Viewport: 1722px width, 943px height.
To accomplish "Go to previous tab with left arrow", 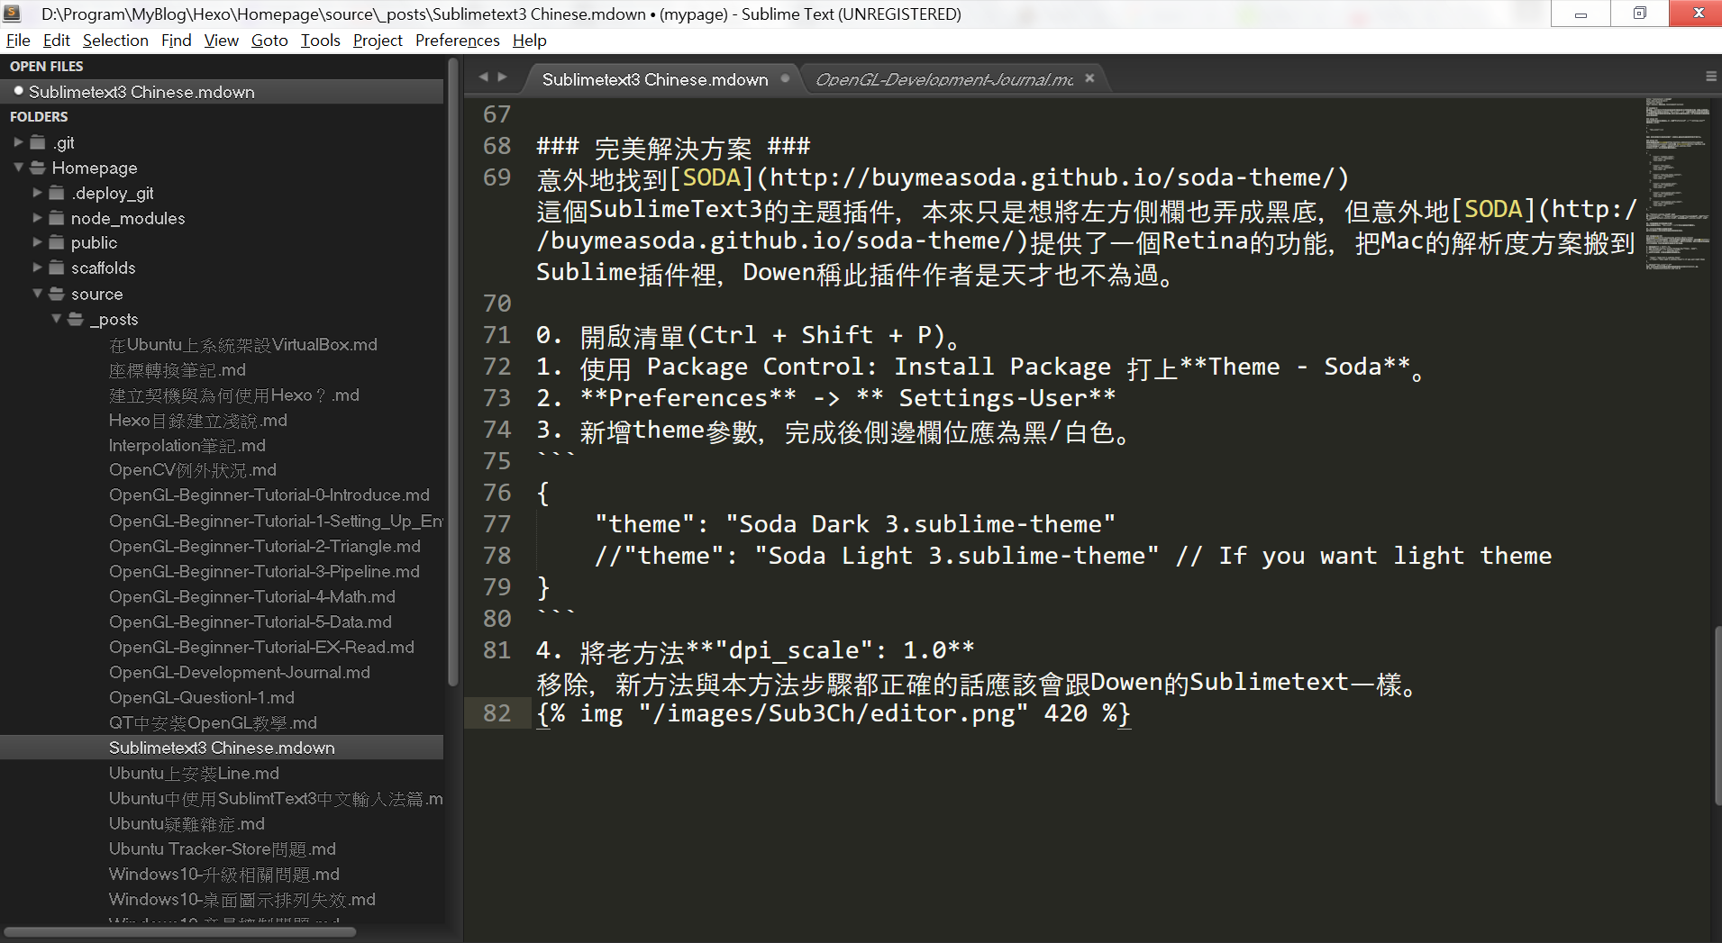I will pyautogui.click(x=484, y=77).
